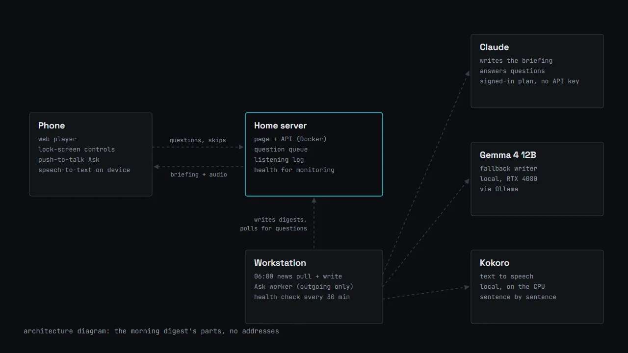Click 'push-to-talk Ask' line

click(69, 160)
